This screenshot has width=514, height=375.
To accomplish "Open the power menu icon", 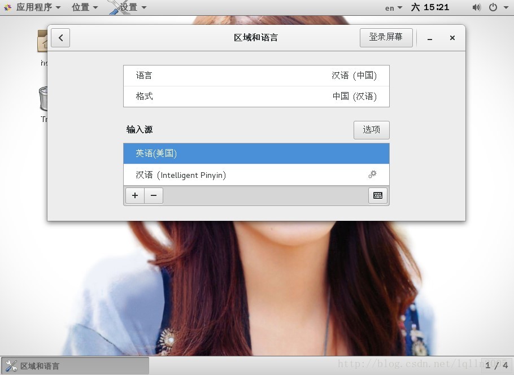I will point(493,7).
